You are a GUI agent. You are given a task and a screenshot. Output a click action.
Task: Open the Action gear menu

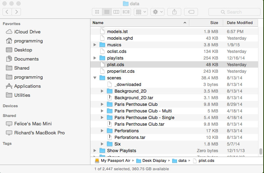(157, 12)
